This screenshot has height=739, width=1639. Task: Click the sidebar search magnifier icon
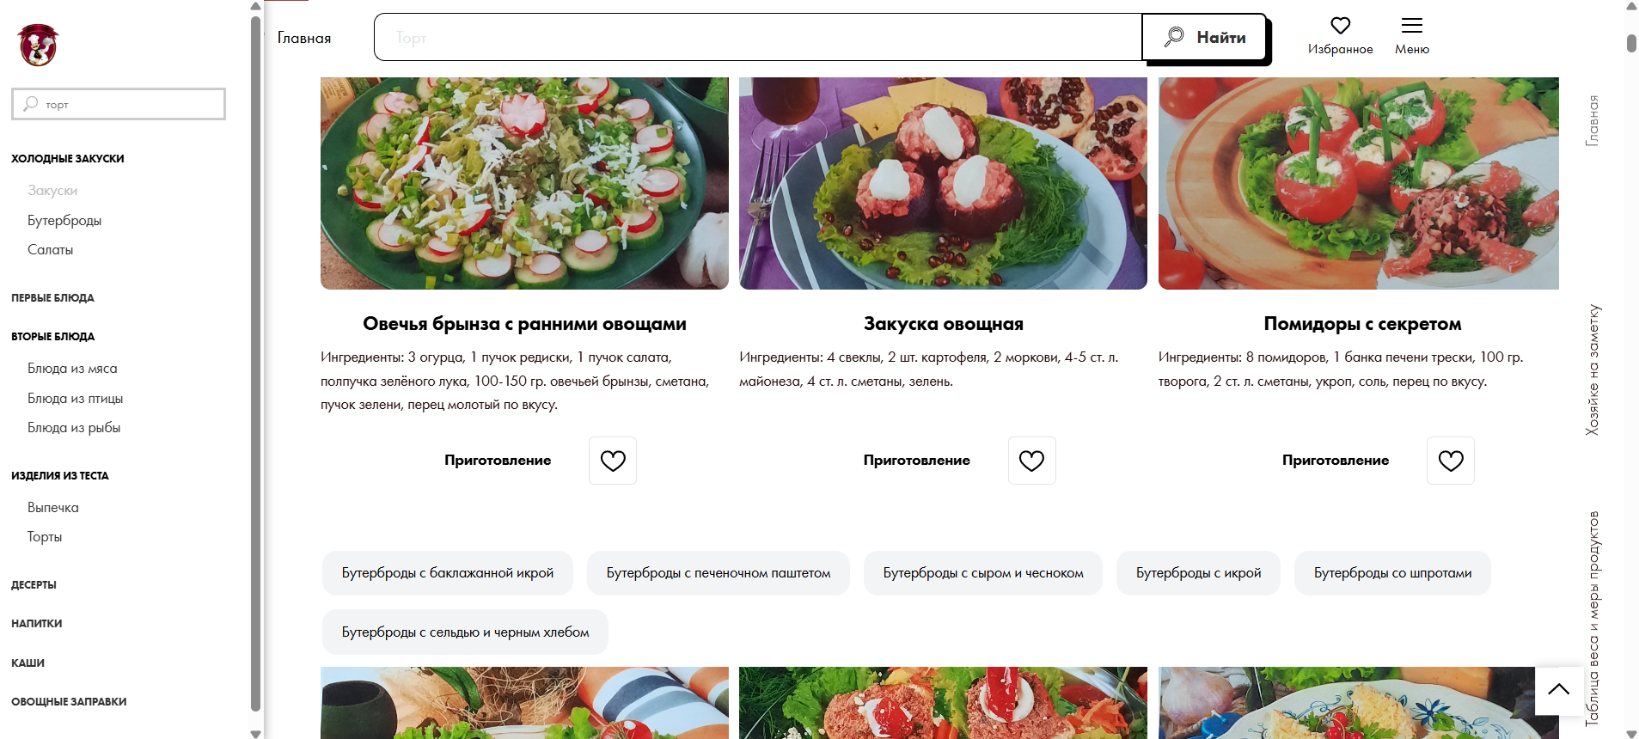31,104
